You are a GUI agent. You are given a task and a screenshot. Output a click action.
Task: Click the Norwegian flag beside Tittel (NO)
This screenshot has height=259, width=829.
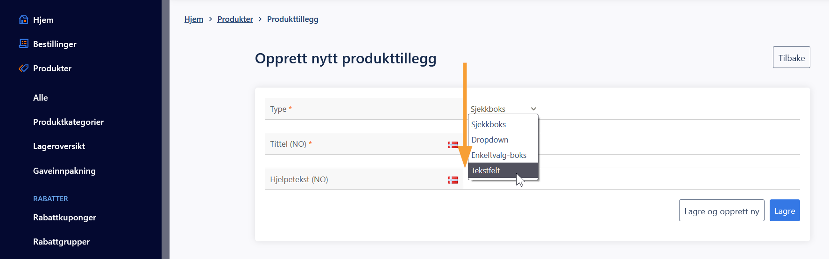(x=453, y=145)
